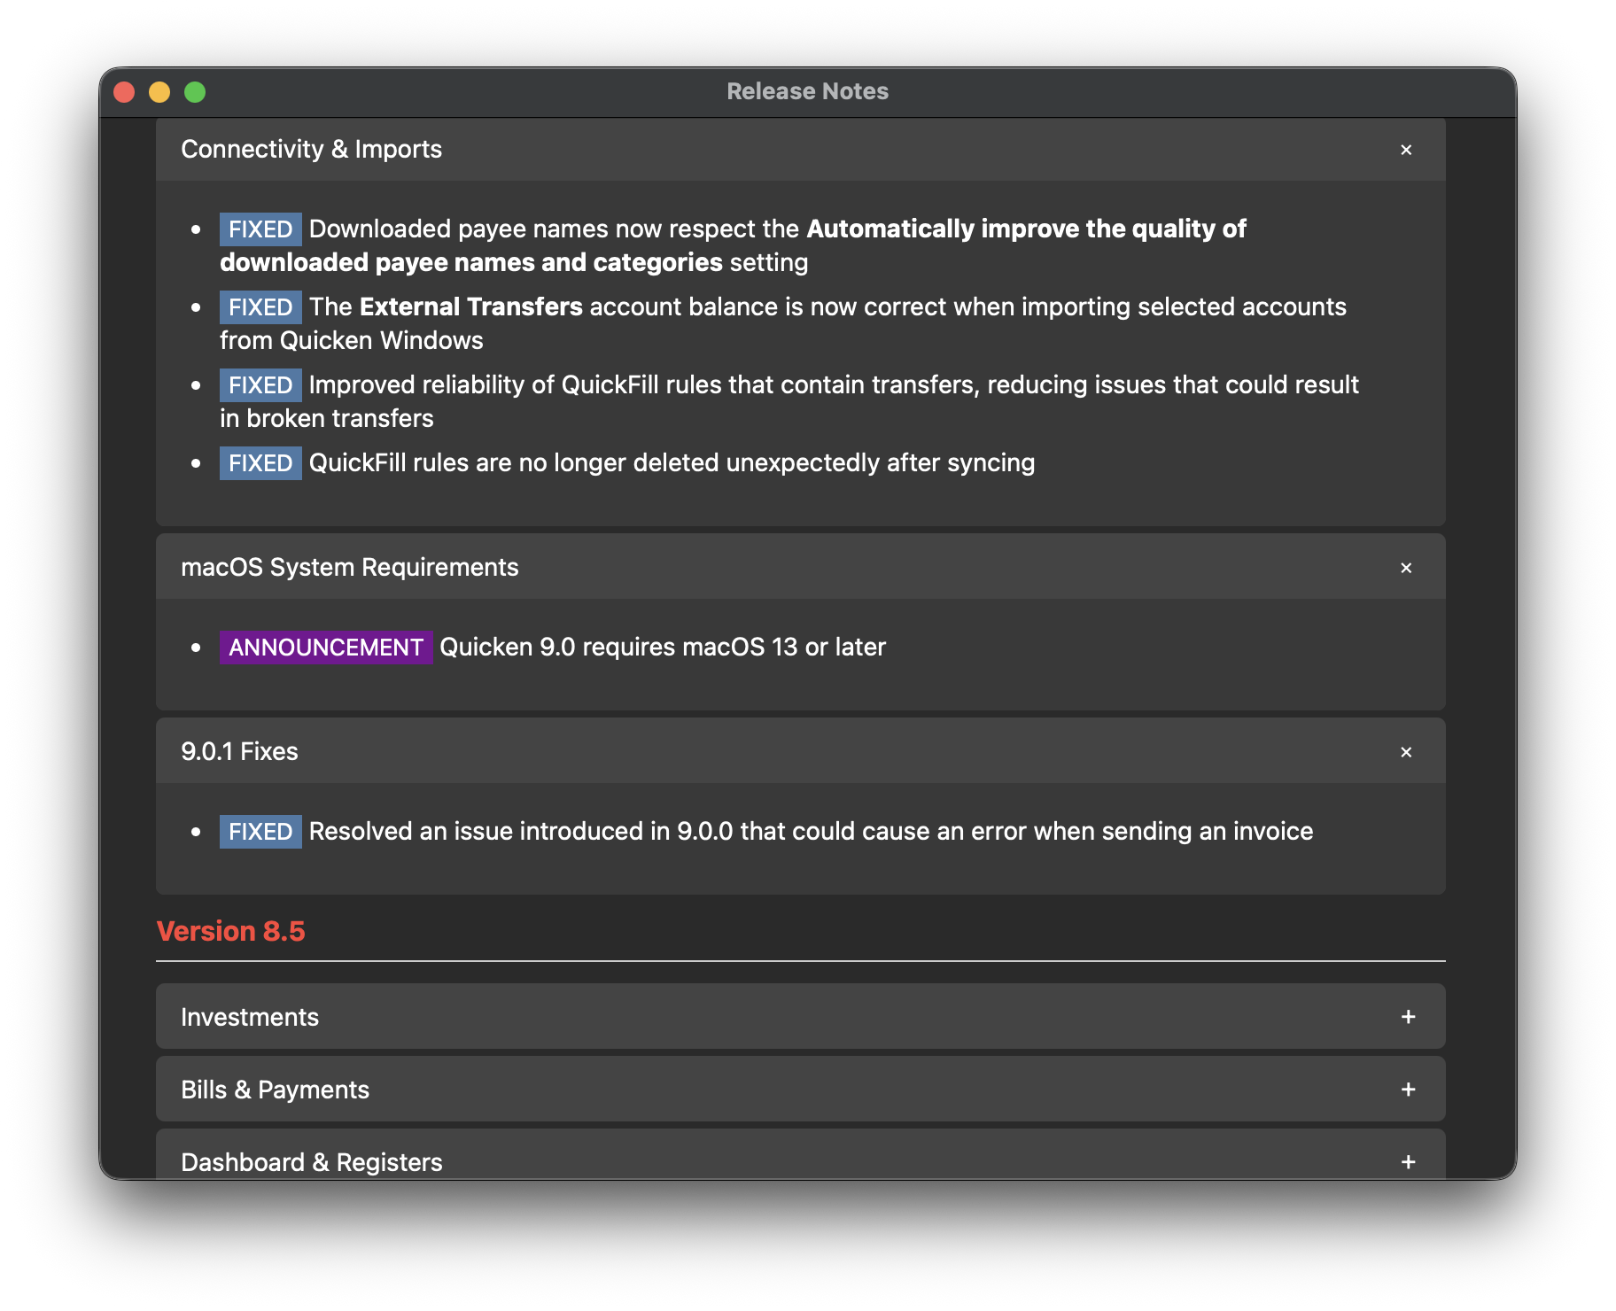
Task: Click the purple ANNOUNCEMENT badge
Action: pos(326,648)
